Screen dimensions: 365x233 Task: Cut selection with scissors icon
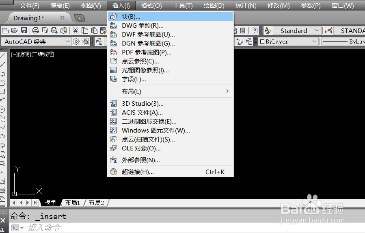(x=76, y=30)
